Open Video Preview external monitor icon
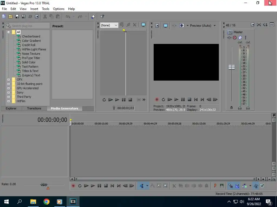The height and width of the screenshot is (207, 277). click(165, 26)
